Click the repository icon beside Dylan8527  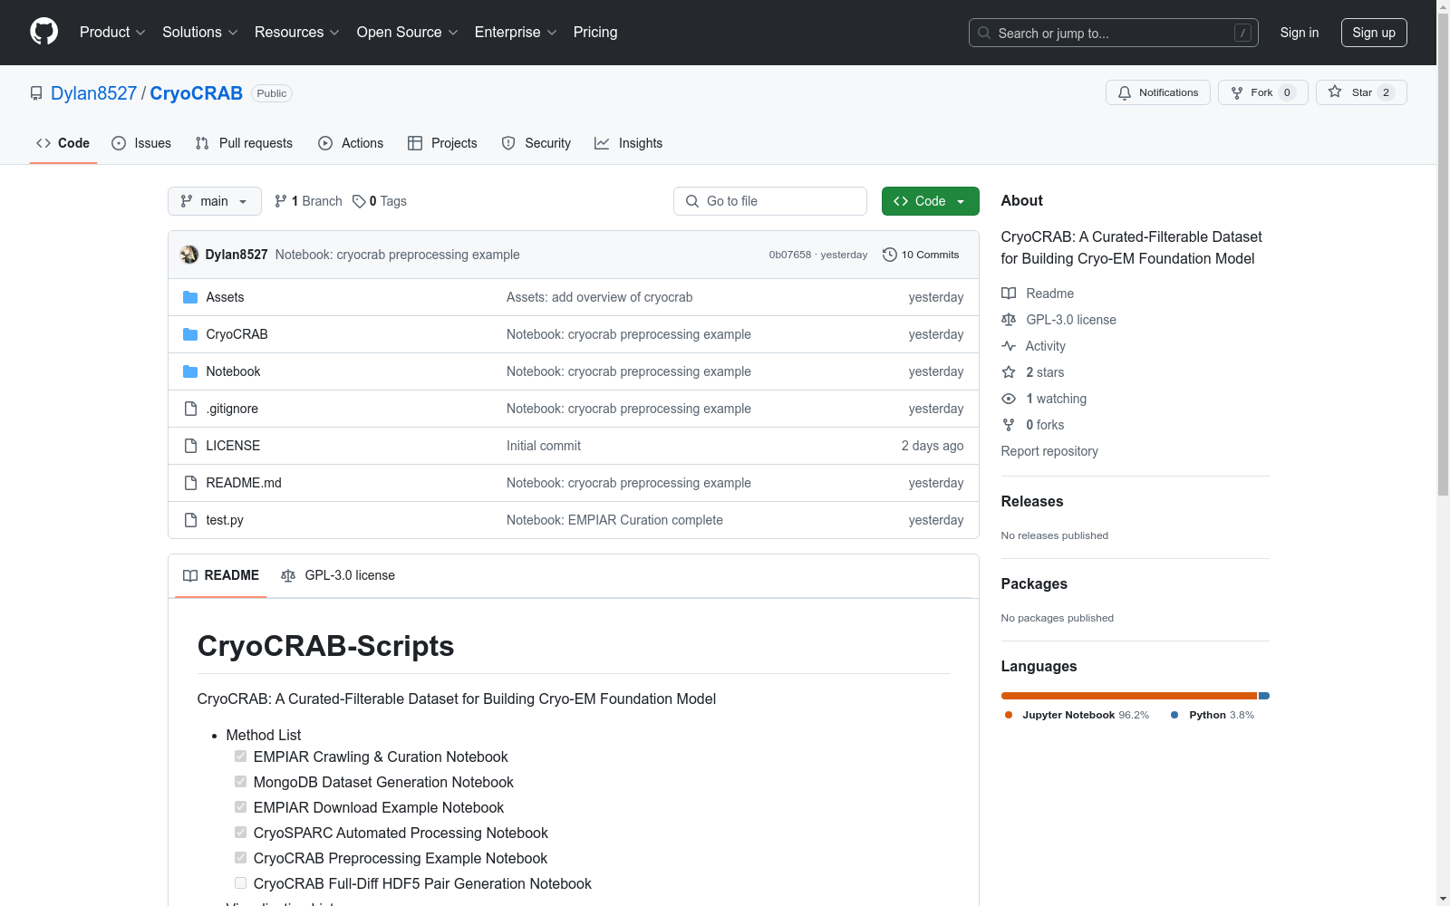(x=36, y=93)
